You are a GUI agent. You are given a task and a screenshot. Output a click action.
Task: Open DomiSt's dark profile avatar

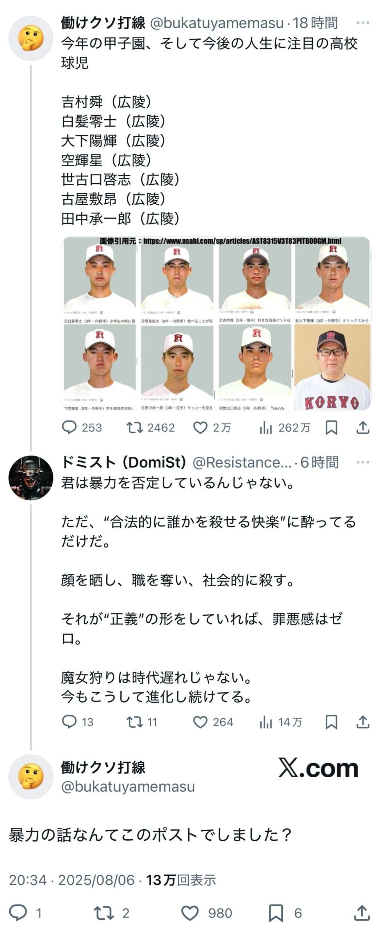[x=31, y=478]
